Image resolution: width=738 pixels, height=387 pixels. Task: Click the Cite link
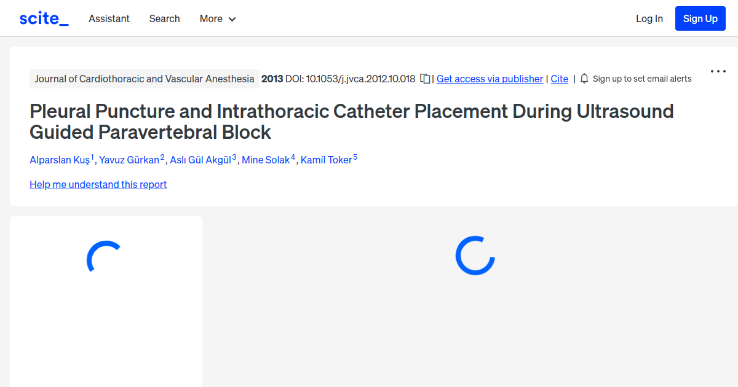pos(559,79)
